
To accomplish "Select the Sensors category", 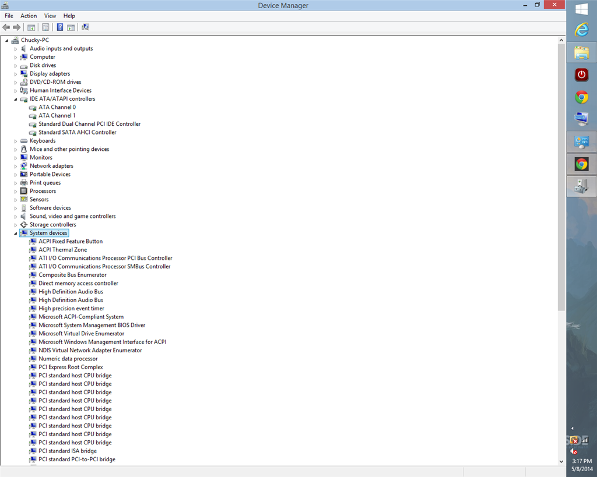I will point(39,199).
